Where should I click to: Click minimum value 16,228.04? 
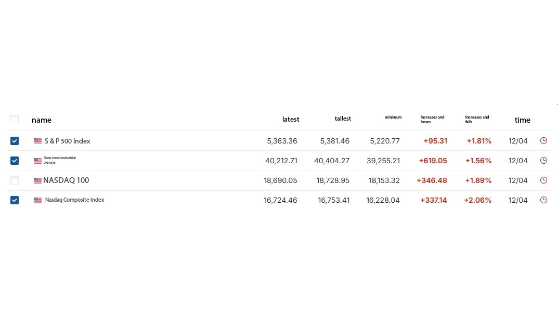coord(383,201)
